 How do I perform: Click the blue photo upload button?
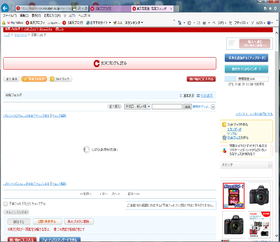246,58
